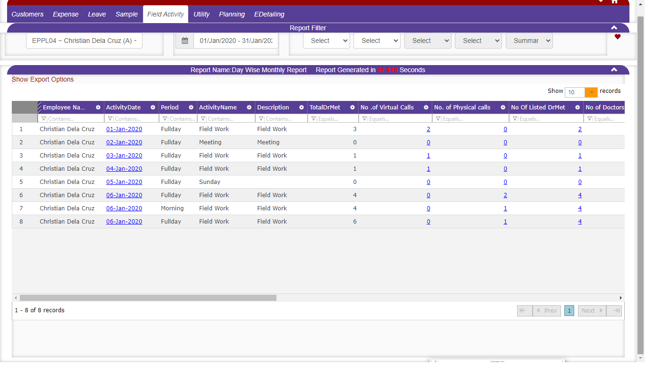Image resolution: width=645 pixels, height=366 pixels.
Task: Click the Meeting activity name cell in row 2
Action: point(210,142)
